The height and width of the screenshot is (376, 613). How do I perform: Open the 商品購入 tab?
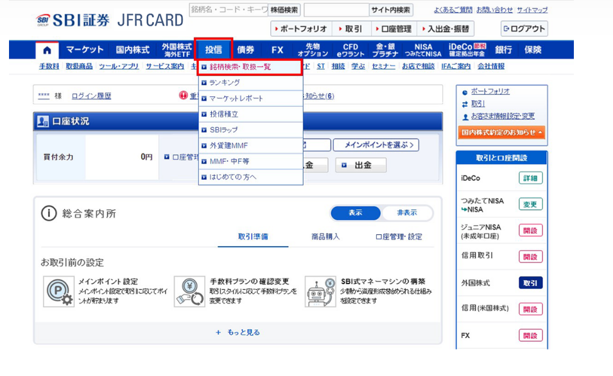pos(326,237)
